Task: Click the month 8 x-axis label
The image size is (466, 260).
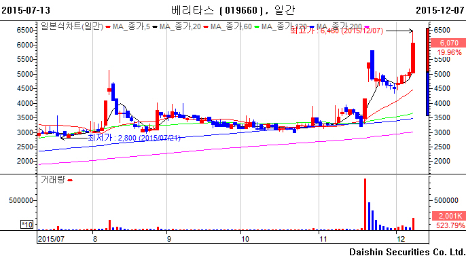Action: point(95,239)
